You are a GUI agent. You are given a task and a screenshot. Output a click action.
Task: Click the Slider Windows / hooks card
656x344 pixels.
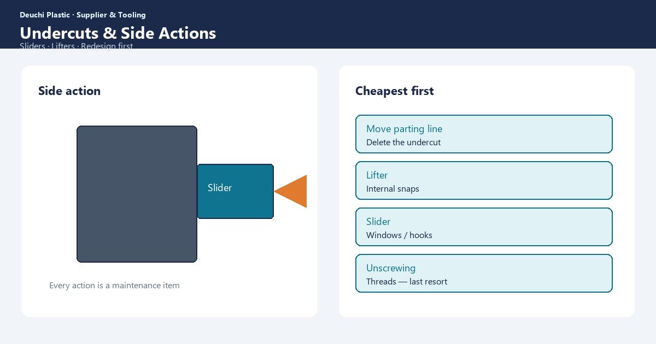pyautogui.click(x=484, y=227)
